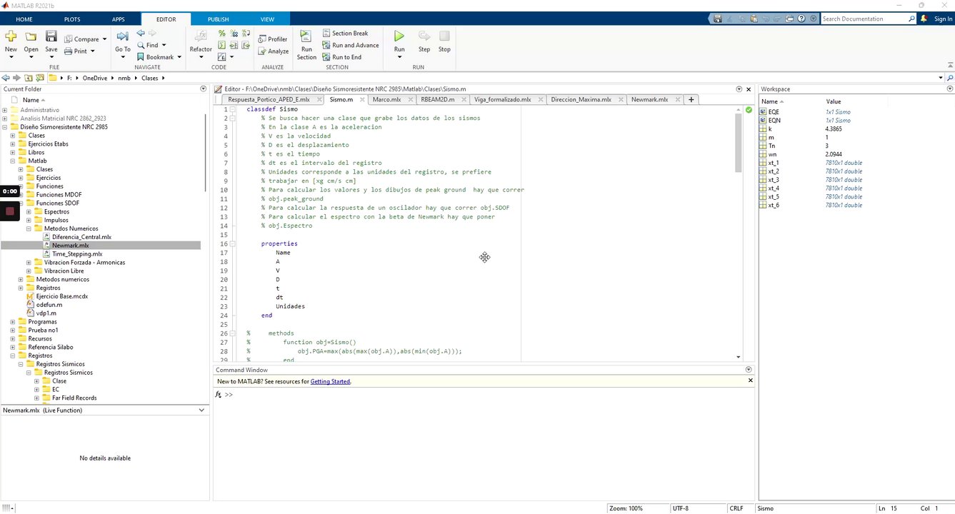Collapse the properties code block
The height and width of the screenshot is (514, 955).
click(233, 244)
